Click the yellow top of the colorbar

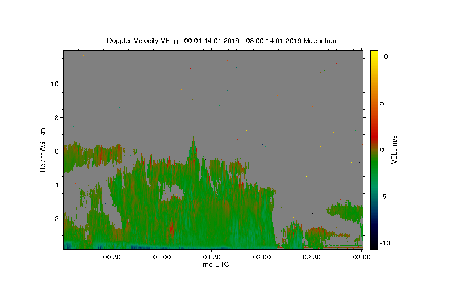tap(374, 54)
